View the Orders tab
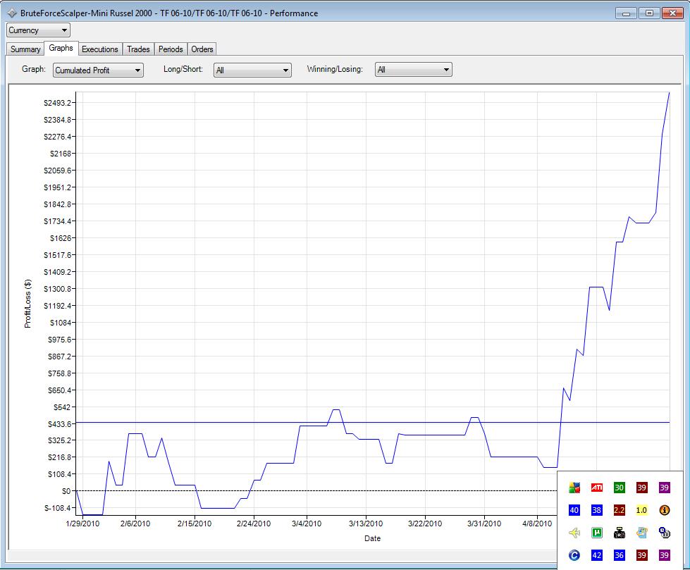Screen dimensions: 690x570 202,49
